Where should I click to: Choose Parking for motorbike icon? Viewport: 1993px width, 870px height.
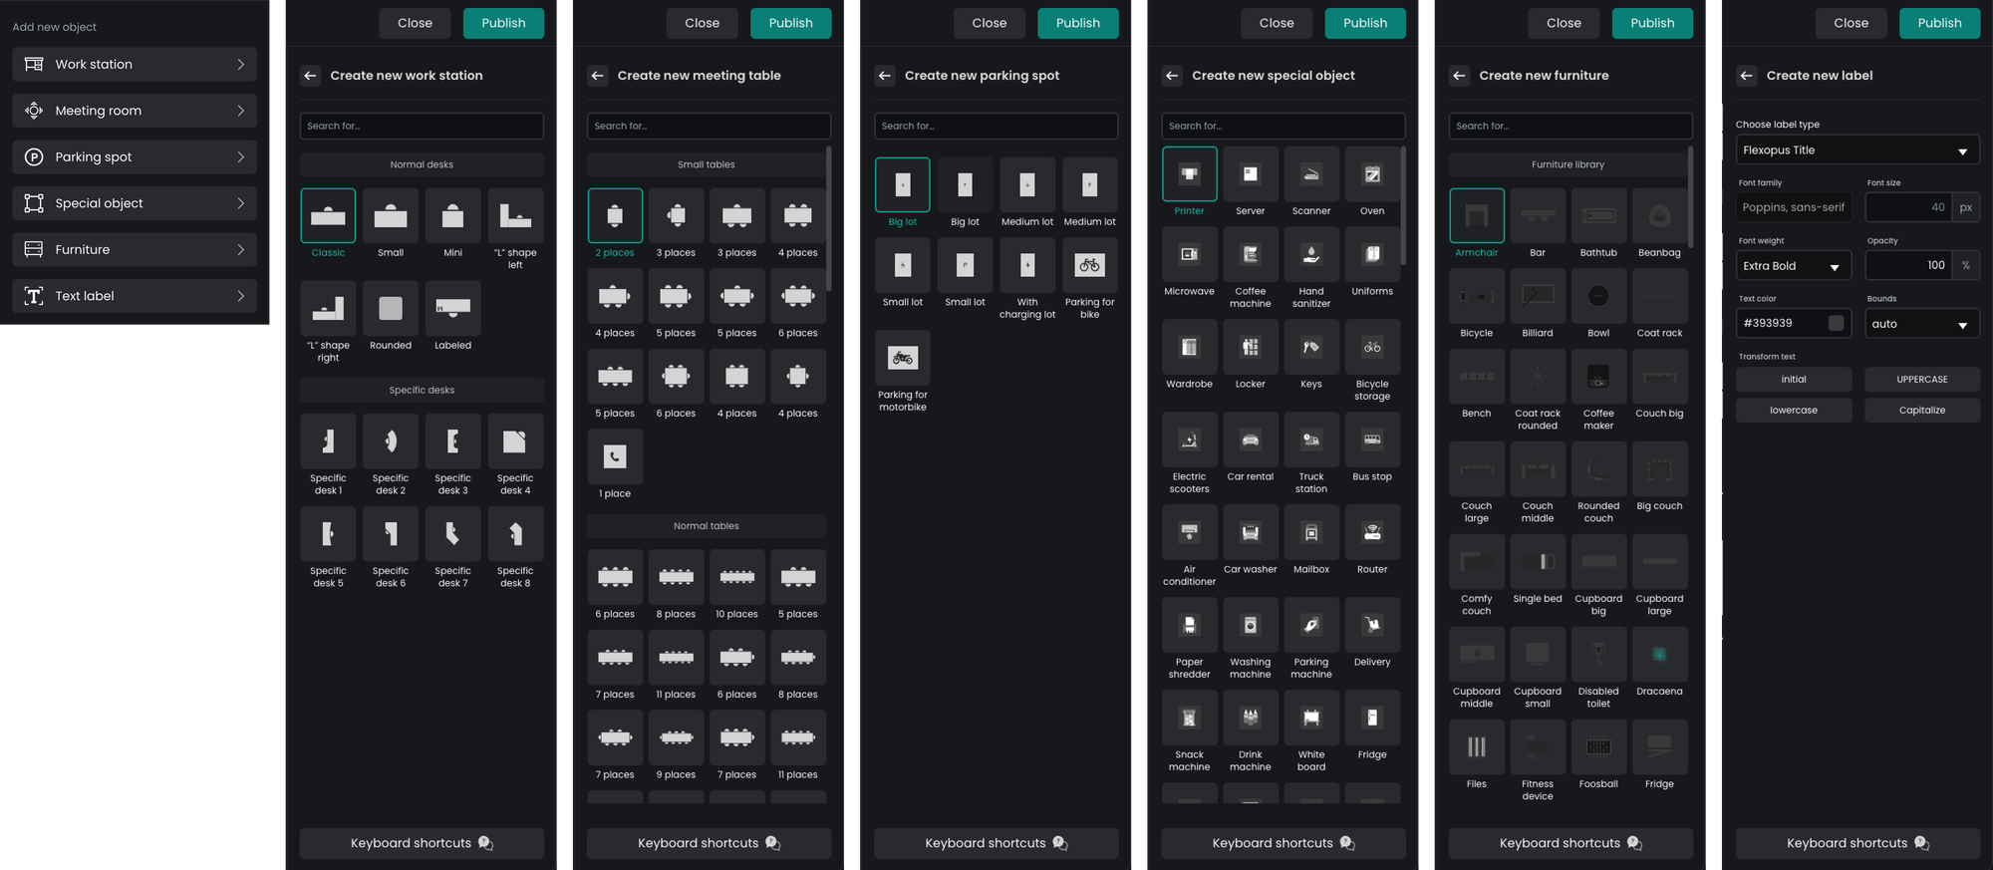pyautogui.click(x=902, y=358)
